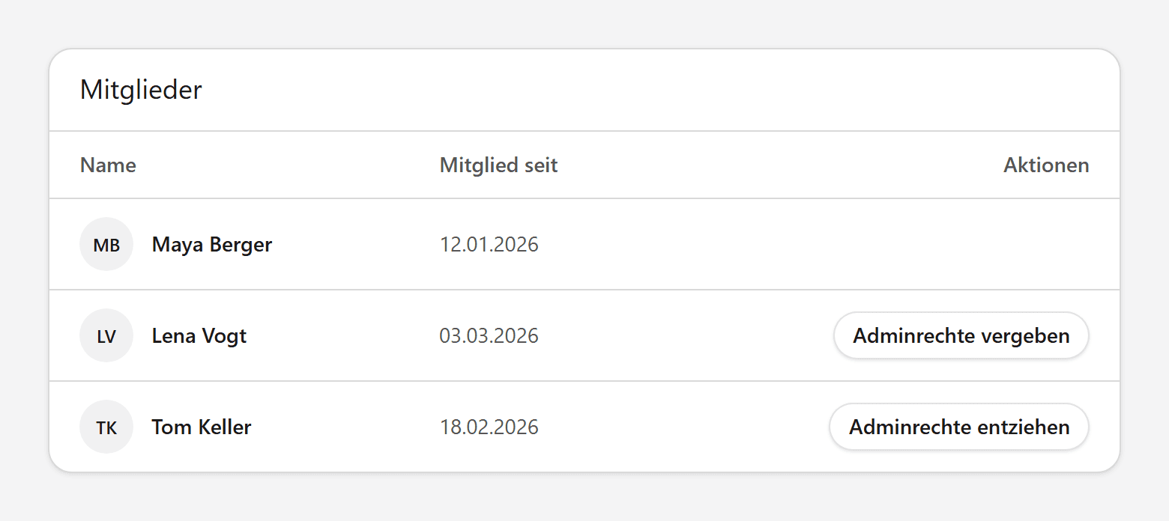The width and height of the screenshot is (1169, 521).
Task: Click date 03.03.2026 in Lena's row
Action: 489,335
